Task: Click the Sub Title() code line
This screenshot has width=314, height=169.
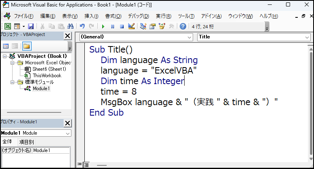Action: point(111,49)
